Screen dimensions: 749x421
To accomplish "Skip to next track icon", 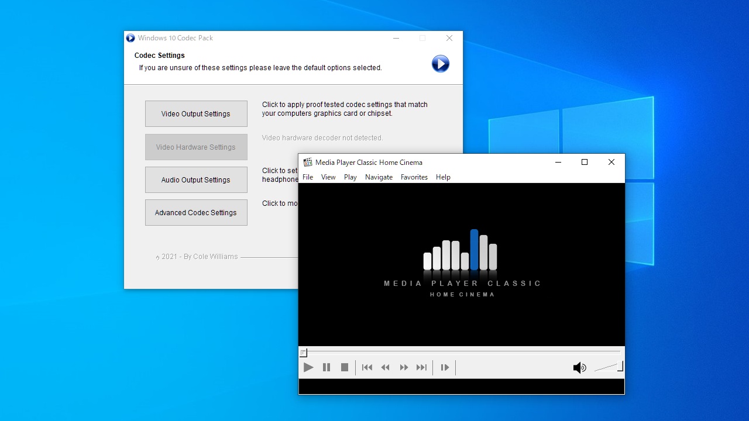I will 421,367.
